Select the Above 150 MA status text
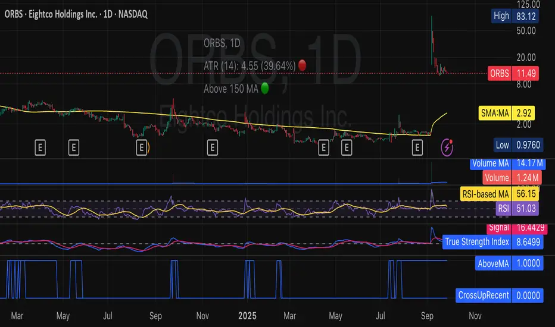The width and height of the screenshot is (555, 327). [x=231, y=89]
